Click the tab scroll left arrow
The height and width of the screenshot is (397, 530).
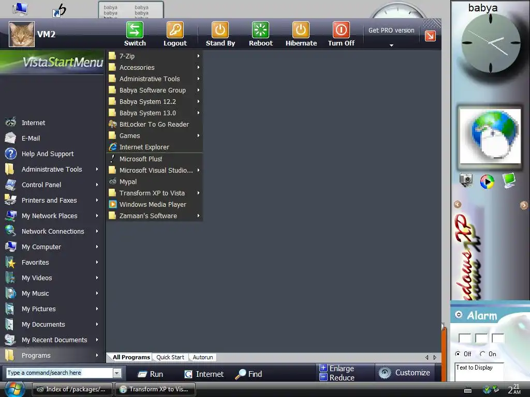coord(426,357)
